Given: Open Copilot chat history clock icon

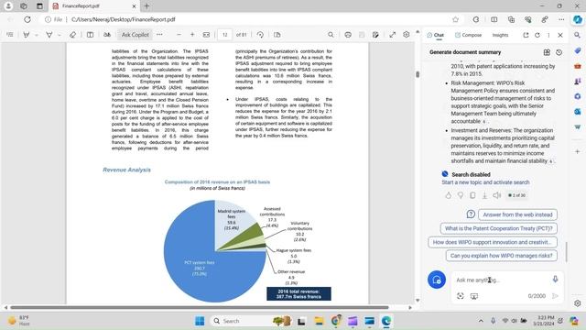Looking at the screenshot, I should coord(559,52).
